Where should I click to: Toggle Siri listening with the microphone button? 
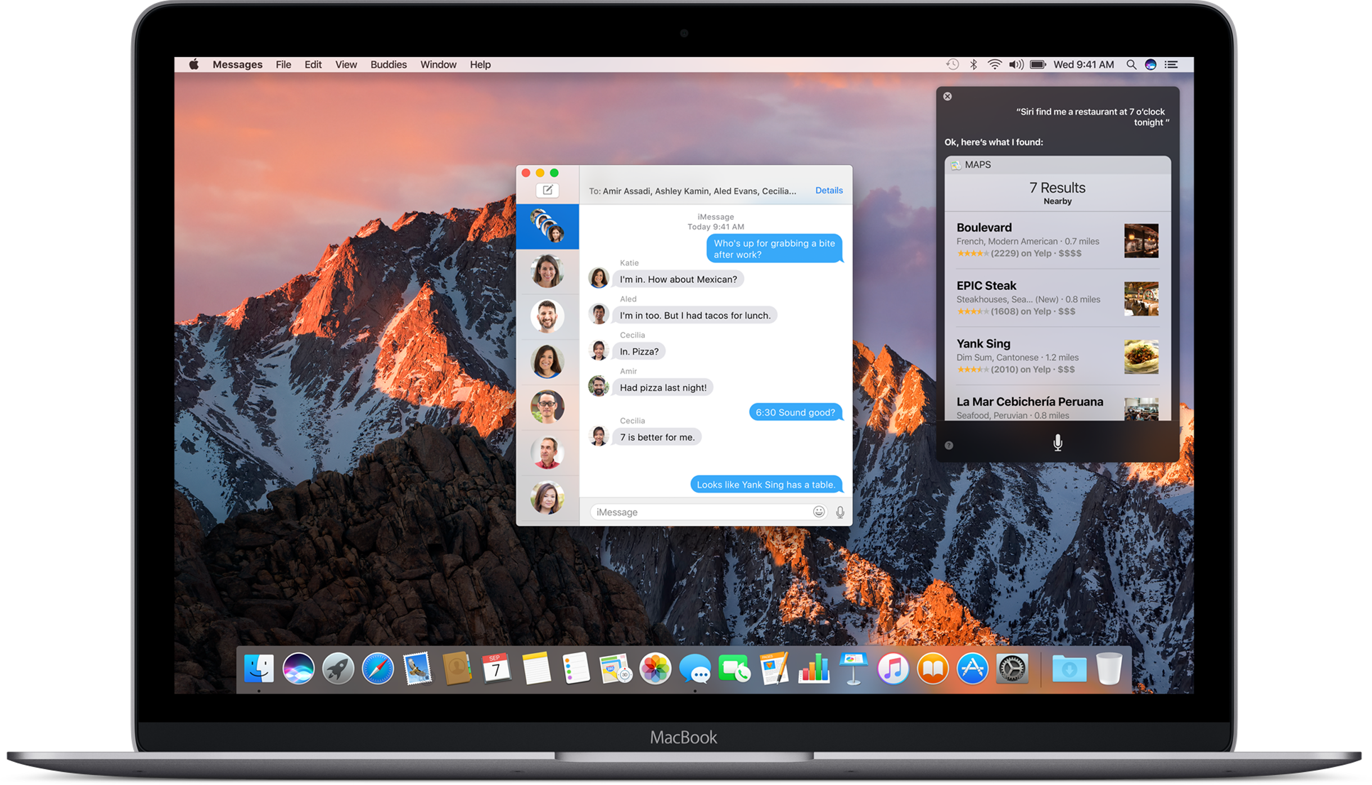click(x=1058, y=443)
